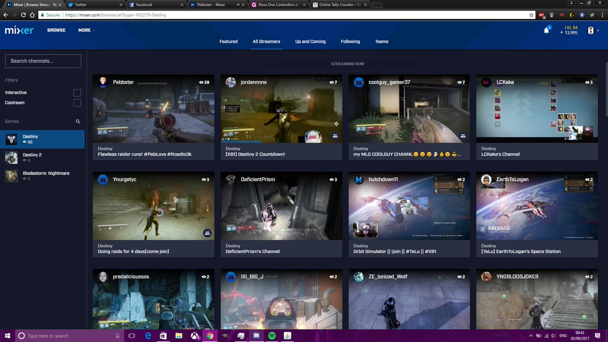This screenshot has height=342, width=608.
Task: Bookmark page with the star icon
Action: (531, 15)
